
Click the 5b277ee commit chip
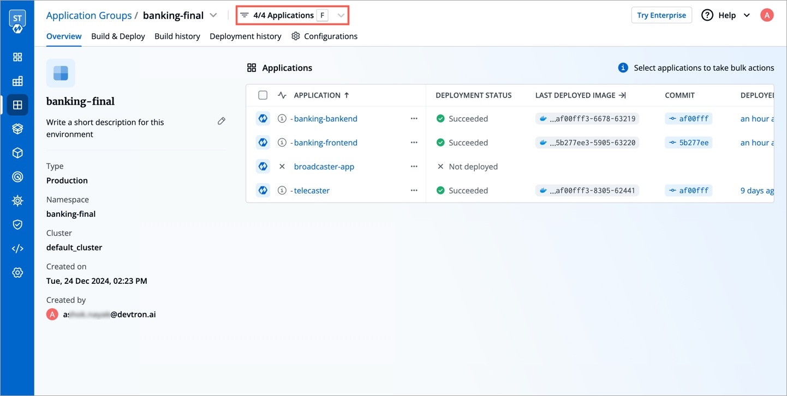688,143
